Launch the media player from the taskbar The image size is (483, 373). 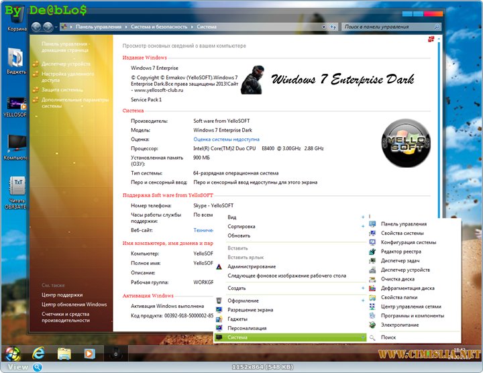coord(89,352)
